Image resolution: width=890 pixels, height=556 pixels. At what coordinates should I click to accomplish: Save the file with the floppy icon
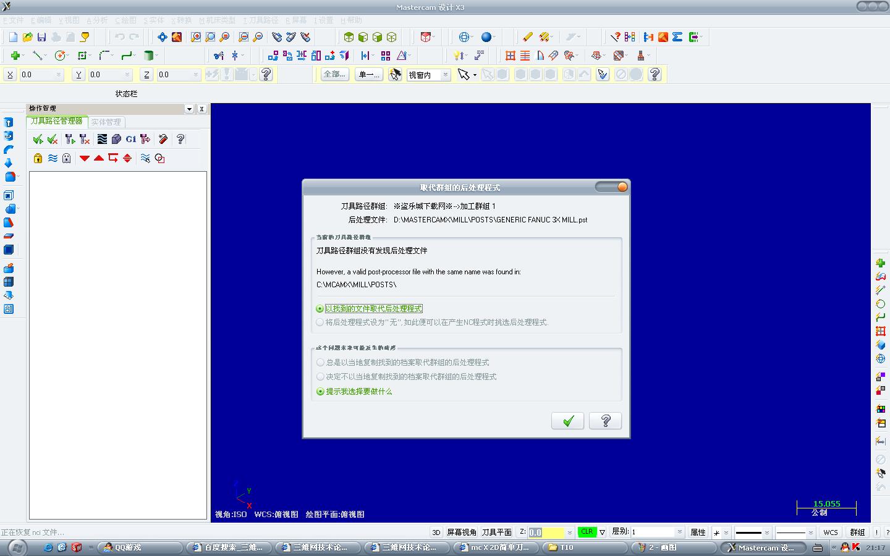click(x=41, y=37)
